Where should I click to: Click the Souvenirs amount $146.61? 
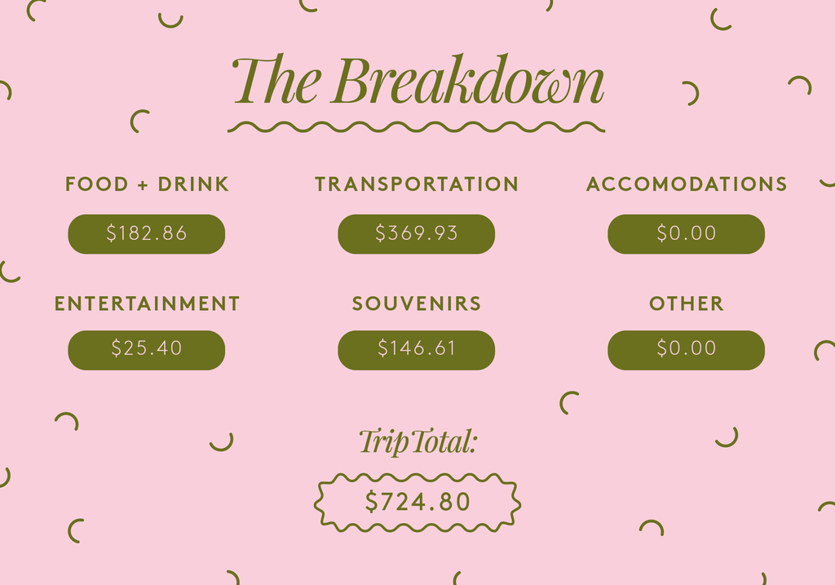click(x=417, y=350)
